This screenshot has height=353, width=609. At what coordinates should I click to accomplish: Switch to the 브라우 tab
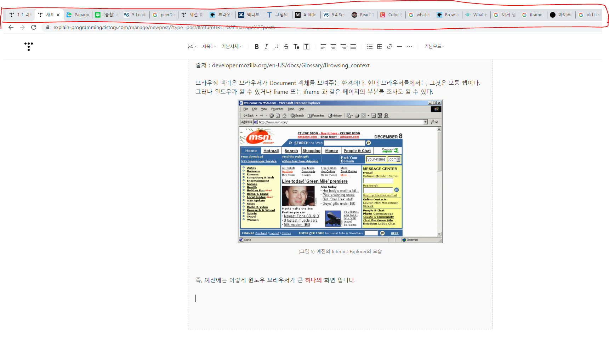tap(221, 15)
